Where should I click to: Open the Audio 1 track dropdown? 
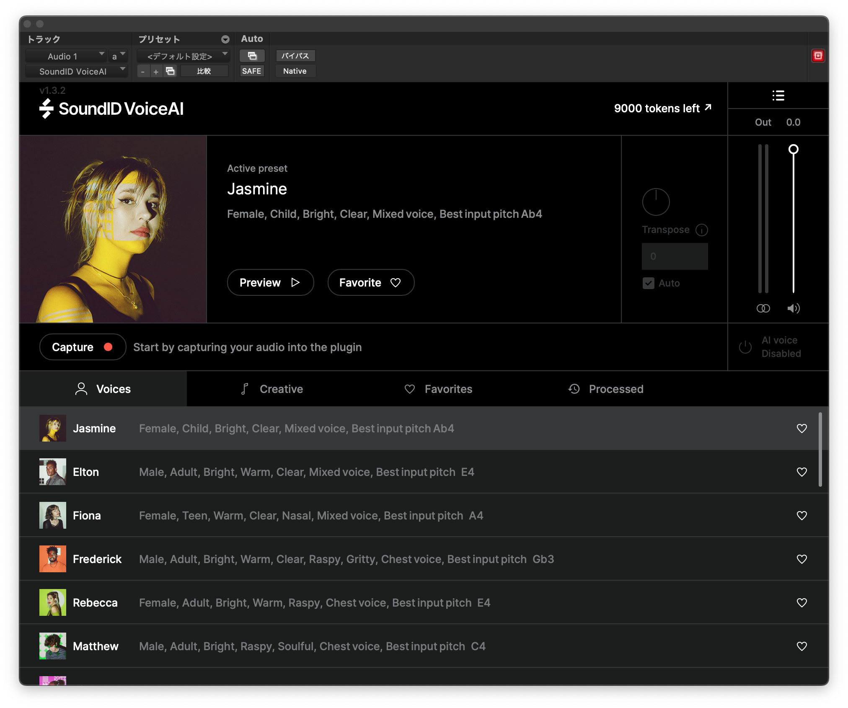pos(65,56)
